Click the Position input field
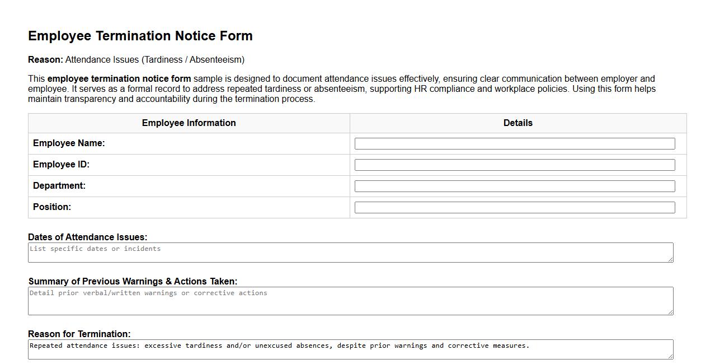The height and width of the screenshot is (364, 715). [514, 207]
